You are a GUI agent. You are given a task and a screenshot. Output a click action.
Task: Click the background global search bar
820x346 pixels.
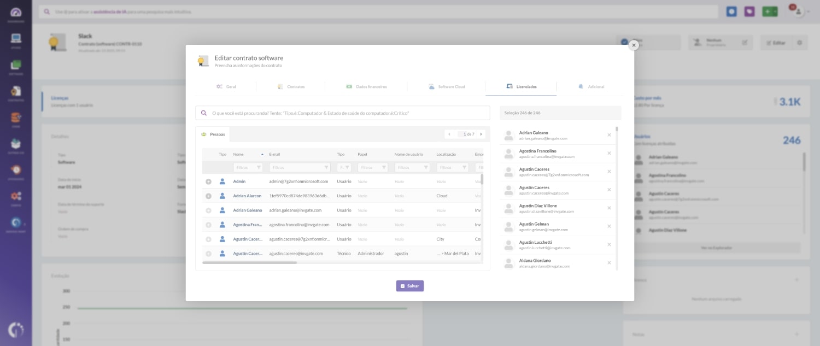378,11
